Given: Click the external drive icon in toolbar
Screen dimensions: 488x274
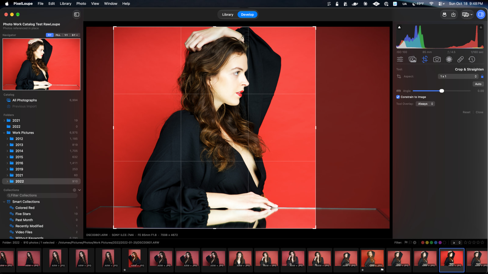Looking at the screenshot, I should 444,14.
